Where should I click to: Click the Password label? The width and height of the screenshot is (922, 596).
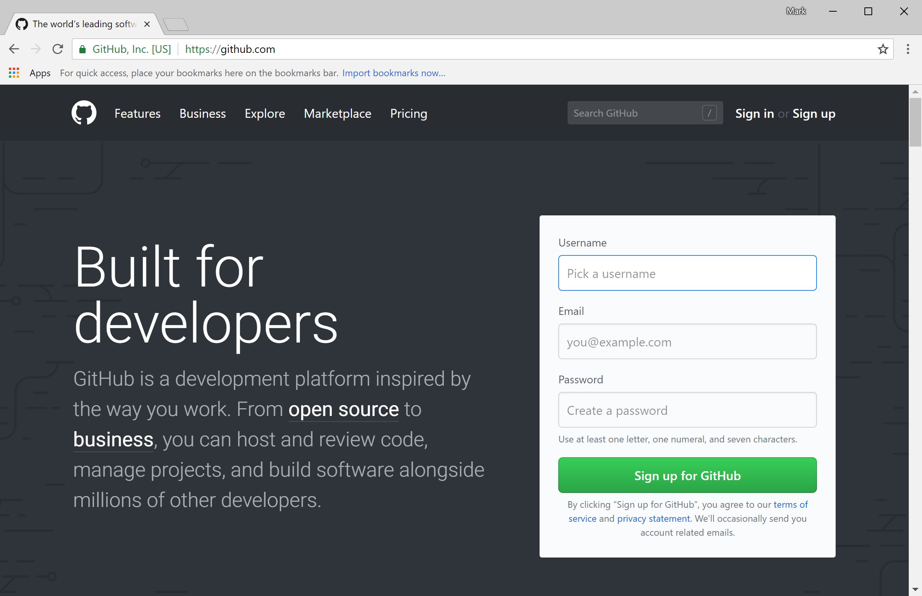(580, 379)
